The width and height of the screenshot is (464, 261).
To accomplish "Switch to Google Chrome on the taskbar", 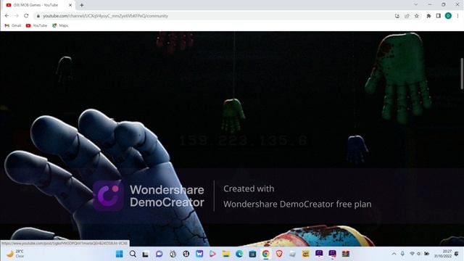I will tap(266, 254).
